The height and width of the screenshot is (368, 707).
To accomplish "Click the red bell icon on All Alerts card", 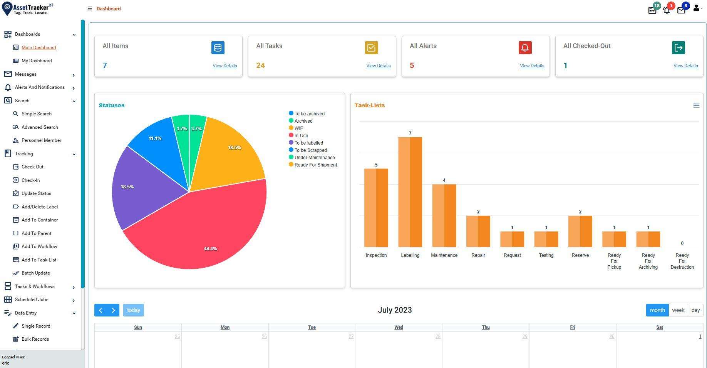I will pyautogui.click(x=525, y=47).
